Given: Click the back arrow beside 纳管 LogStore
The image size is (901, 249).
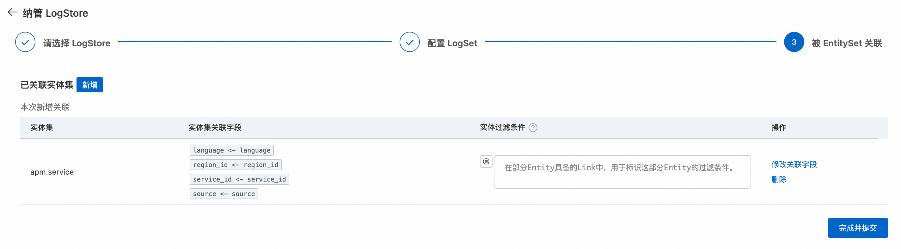Looking at the screenshot, I should tap(13, 12).
